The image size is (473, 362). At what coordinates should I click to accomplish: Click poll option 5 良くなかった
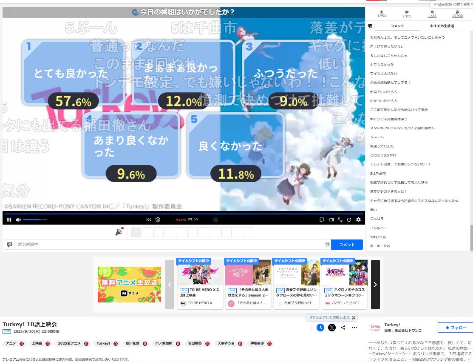tap(236, 145)
